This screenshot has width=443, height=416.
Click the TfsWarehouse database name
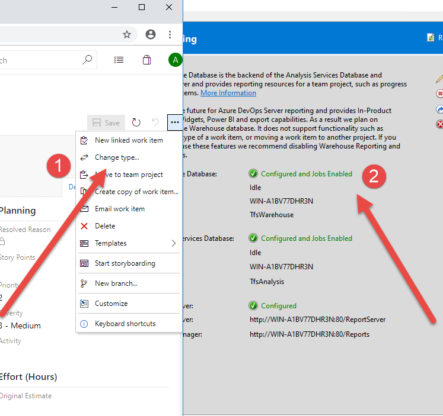272,215
